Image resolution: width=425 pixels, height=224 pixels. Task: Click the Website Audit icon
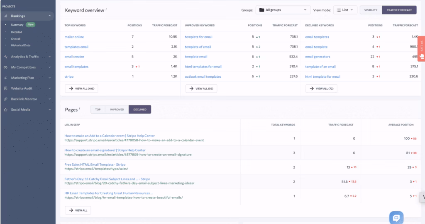[6, 88]
